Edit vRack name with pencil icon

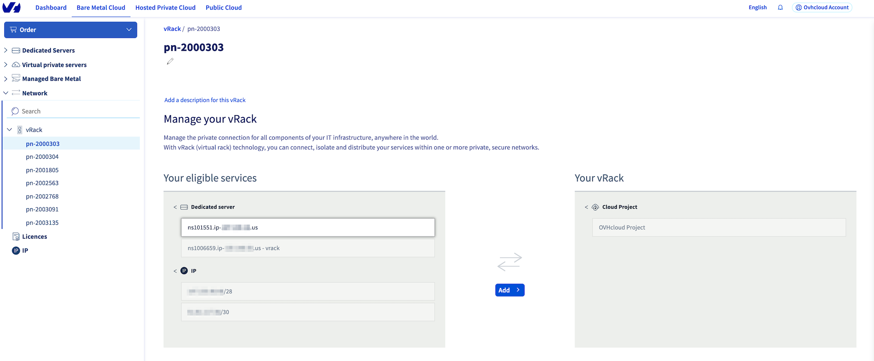pyautogui.click(x=170, y=61)
